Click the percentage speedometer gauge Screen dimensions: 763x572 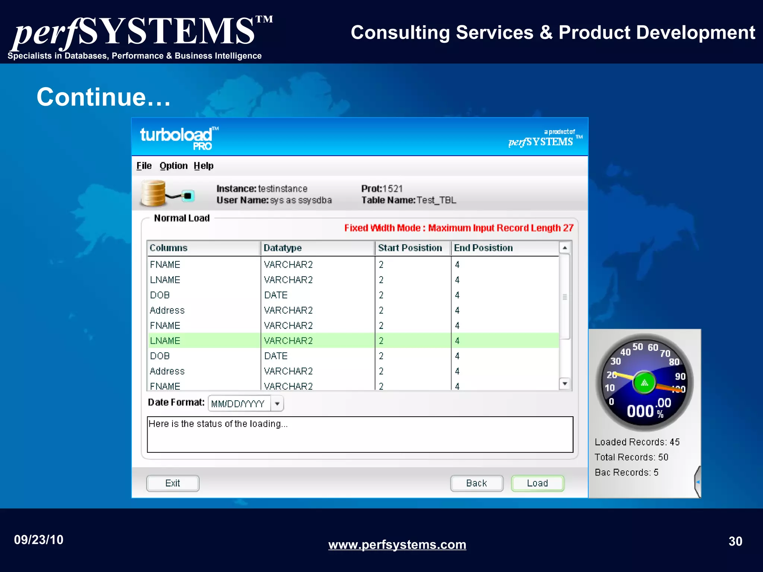[x=644, y=383]
